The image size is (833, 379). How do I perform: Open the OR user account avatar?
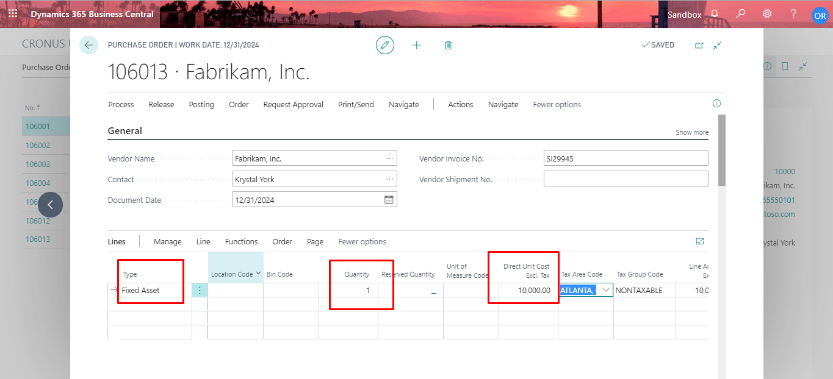point(820,15)
